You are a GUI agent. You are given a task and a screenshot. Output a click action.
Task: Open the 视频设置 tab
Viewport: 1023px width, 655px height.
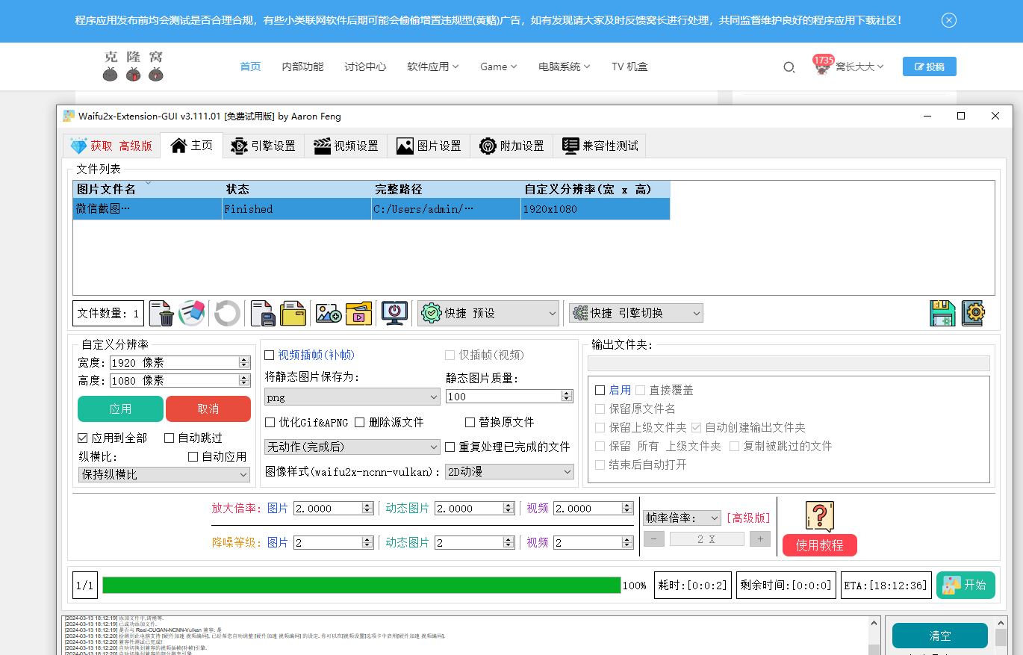(x=346, y=146)
